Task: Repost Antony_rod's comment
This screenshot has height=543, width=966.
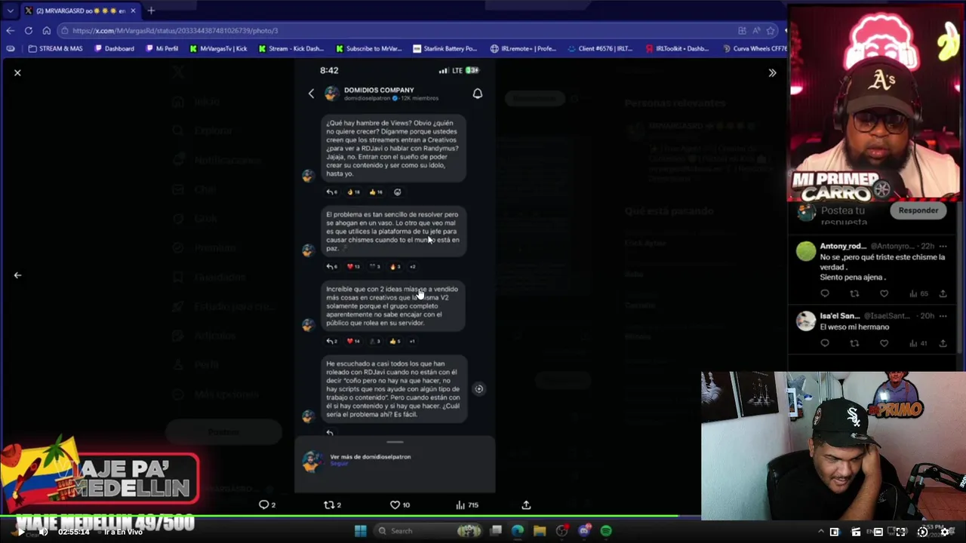Action: (x=854, y=293)
